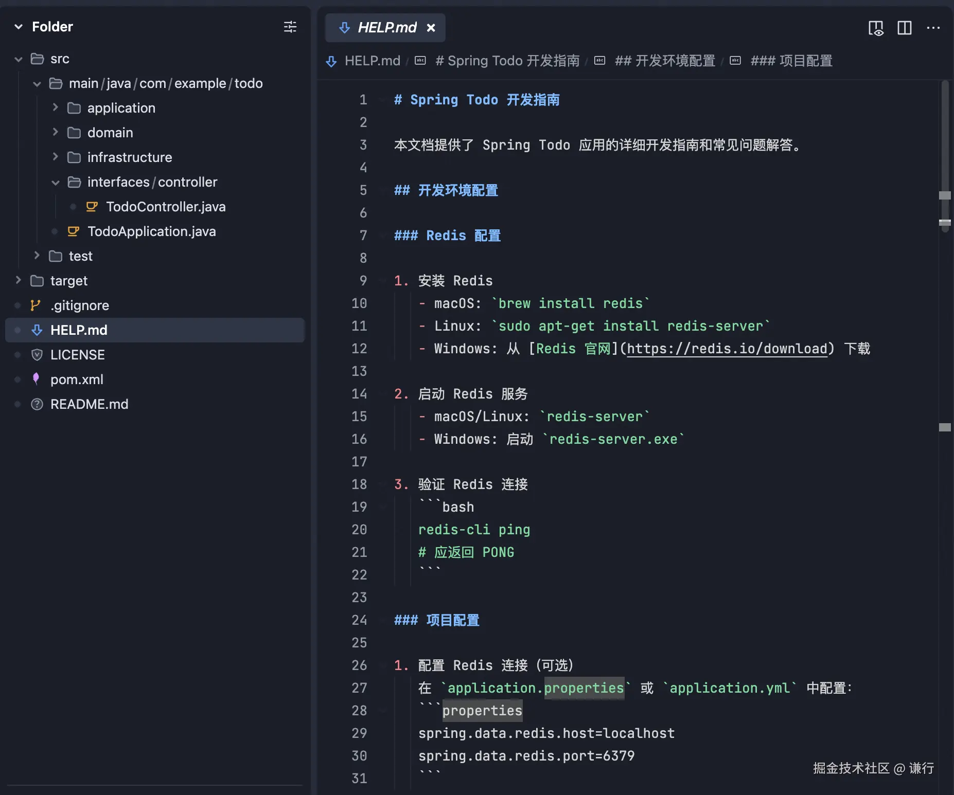Click the split editor icon
954x795 pixels.
[905, 28]
